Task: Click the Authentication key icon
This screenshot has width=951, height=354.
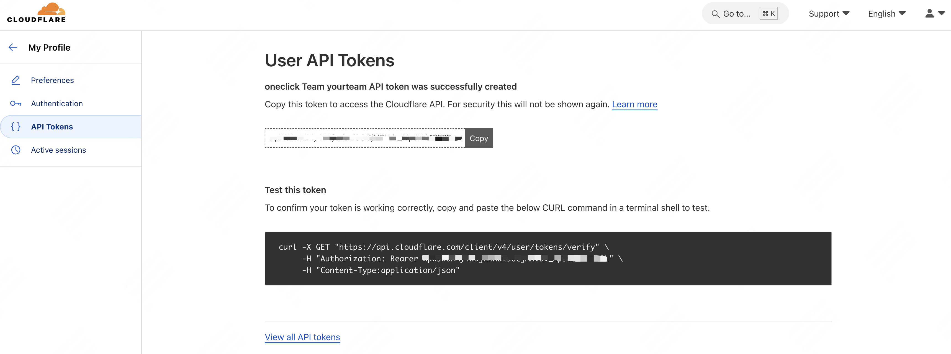Action: (x=16, y=103)
